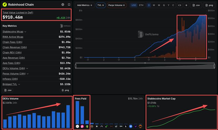This screenshot has width=218, height=130.
Task: Click the blue butterfly protocol icon
Action: tap(131, 126)
